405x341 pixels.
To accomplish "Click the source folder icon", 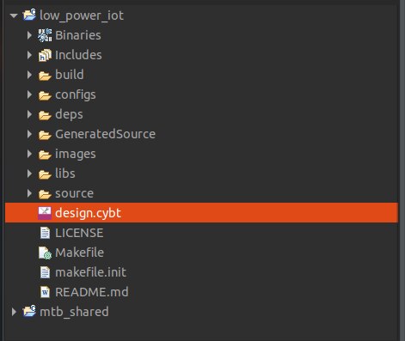I will point(45,194).
